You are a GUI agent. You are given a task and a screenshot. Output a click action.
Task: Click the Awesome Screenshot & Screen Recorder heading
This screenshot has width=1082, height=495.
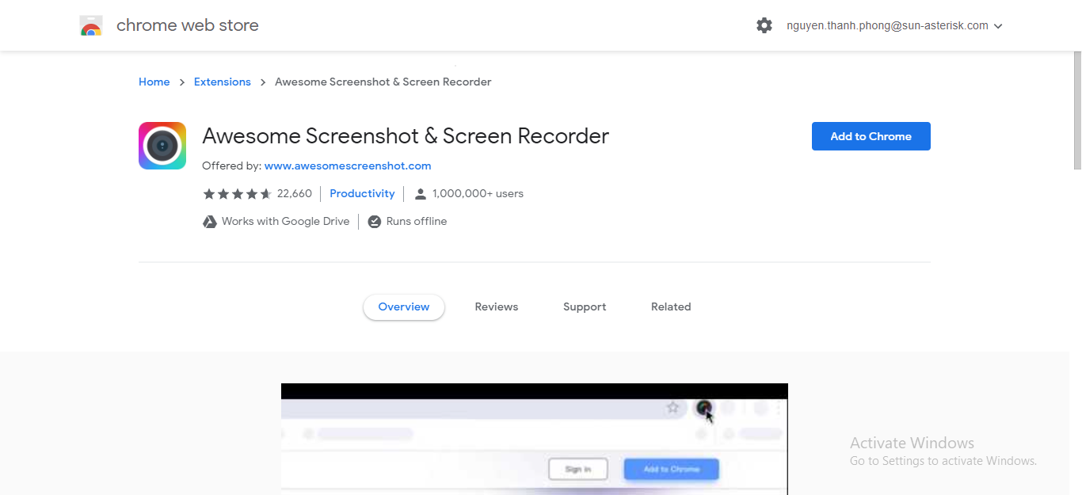point(406,136)
